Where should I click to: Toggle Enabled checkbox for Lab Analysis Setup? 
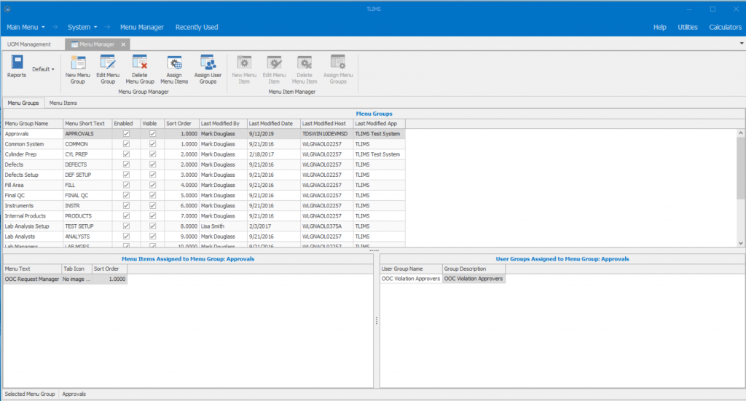(126, 226)
